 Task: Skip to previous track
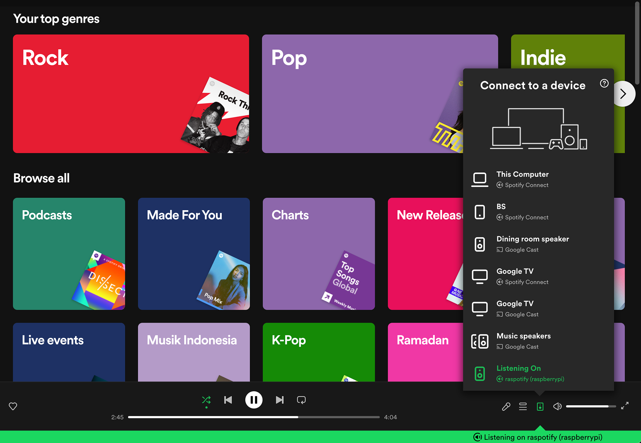click(x=228, y=400)
